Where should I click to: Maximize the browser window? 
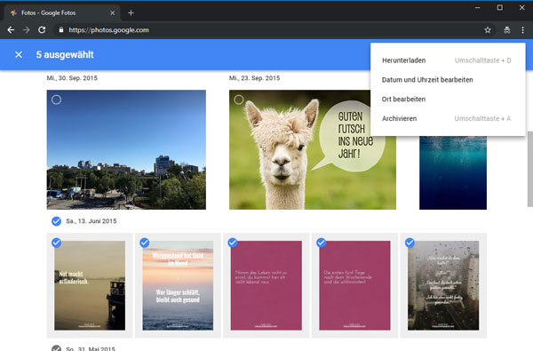[x=499, y=7]
